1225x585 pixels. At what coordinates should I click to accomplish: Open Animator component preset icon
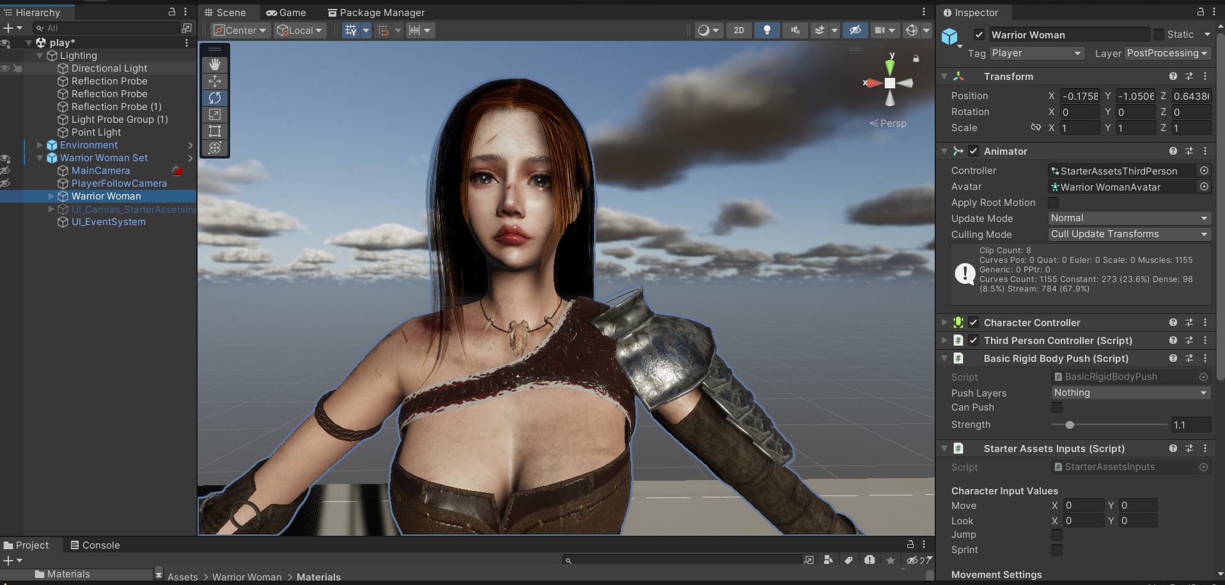[x=1189, y=151]
